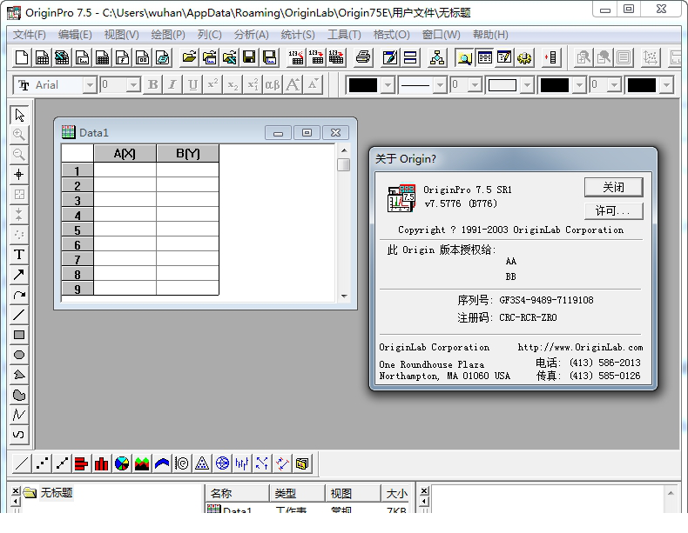Select the Circle drawing tool
This screenshot has height=533, width=688.
tap(19, 355)
